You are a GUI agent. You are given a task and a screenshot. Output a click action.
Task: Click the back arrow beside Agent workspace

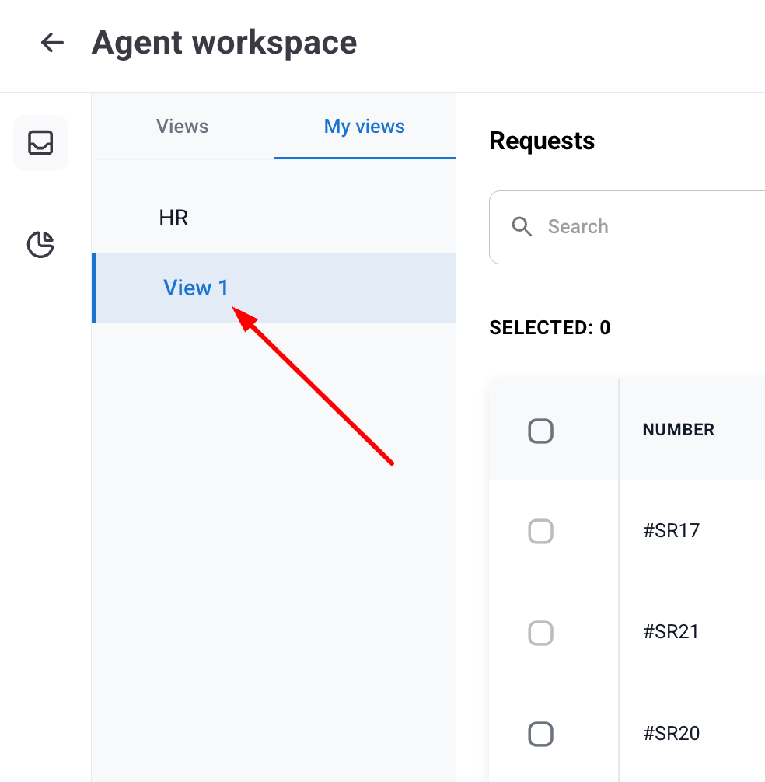[x=52, y=43]
